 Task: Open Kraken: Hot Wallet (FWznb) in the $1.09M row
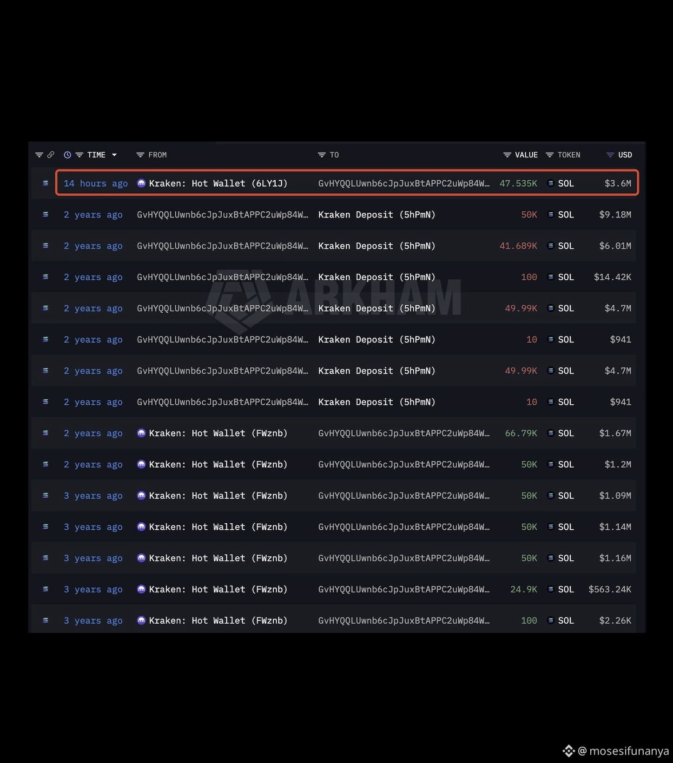(218, 495)
